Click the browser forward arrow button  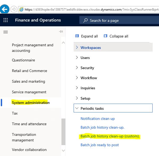(14, 9)
